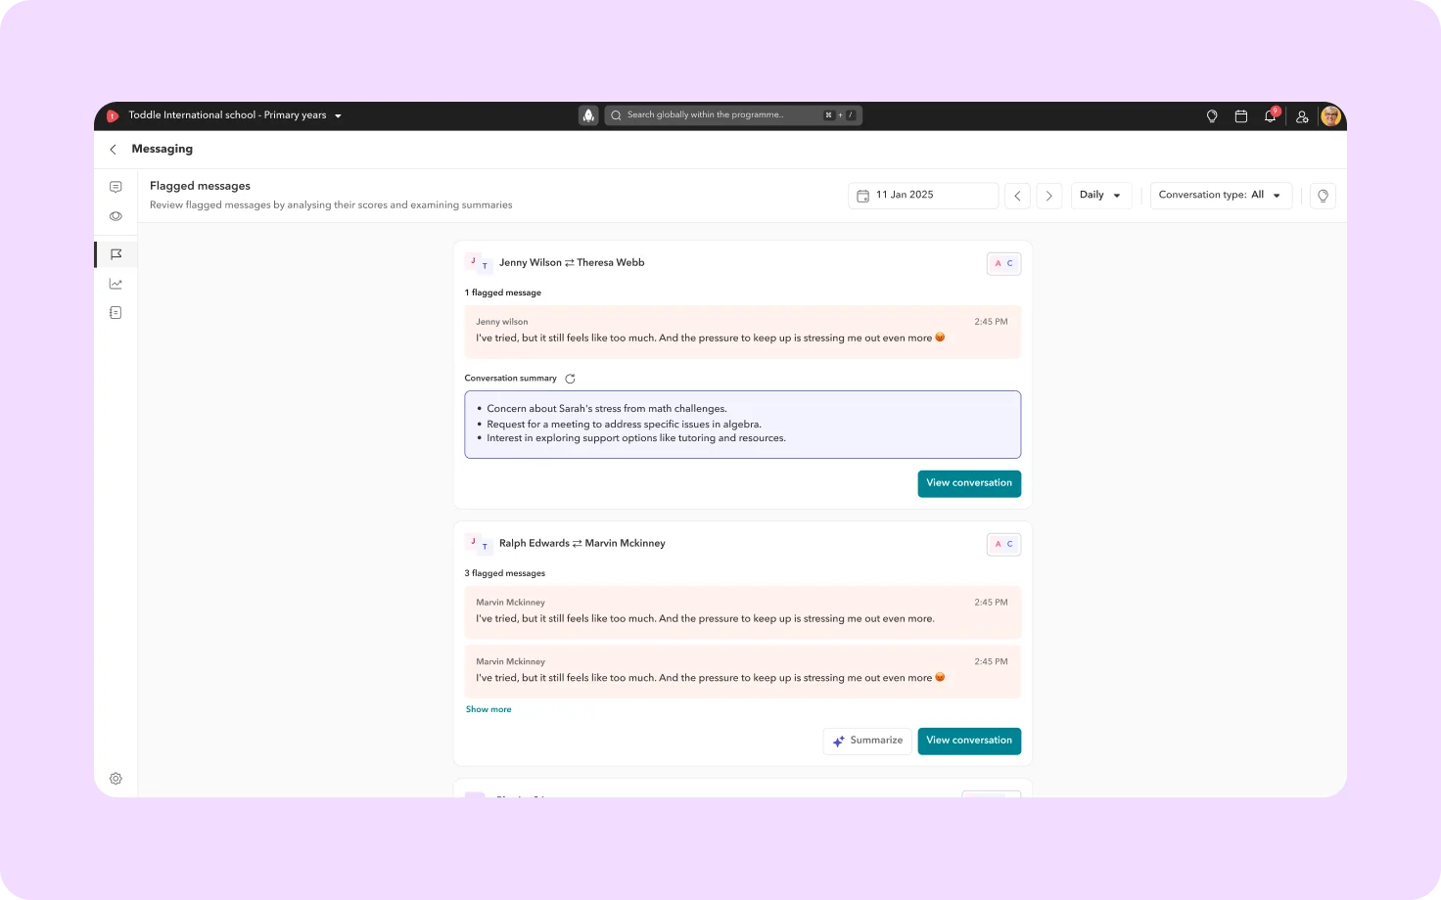Click the "Jenny Wilson ⇄ Theresa Webb" title
Viewport: 1441px width, 900px height.
point(572,263)
